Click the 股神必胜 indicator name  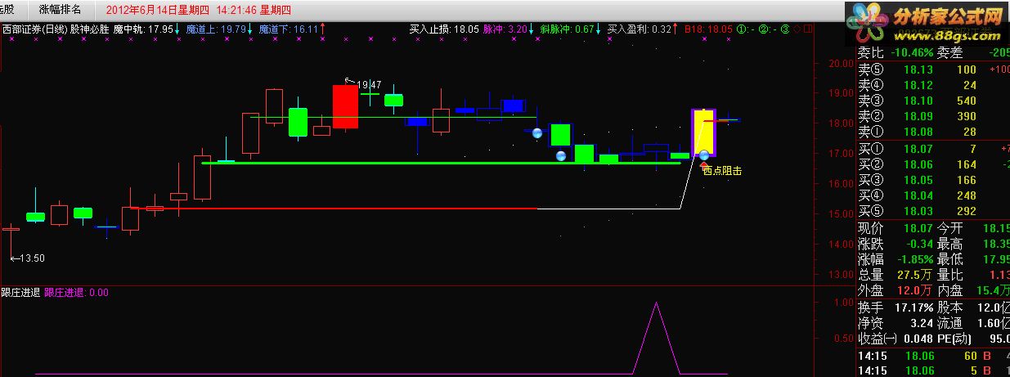[x=90, y=29]
